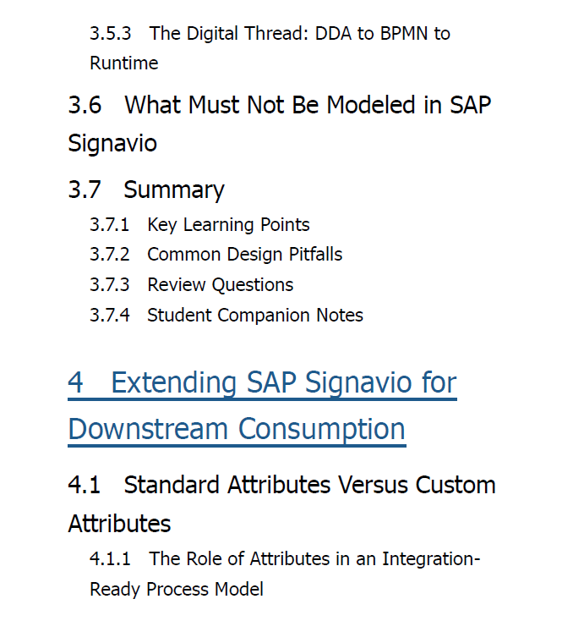Viewport: 584px width, 643px height.
Task: Click the subsection number "3.7.4"
Action: (109, 316)
